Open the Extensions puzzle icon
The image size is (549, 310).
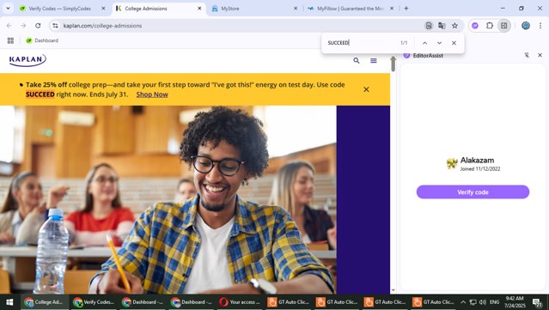[x=490, y=26]
